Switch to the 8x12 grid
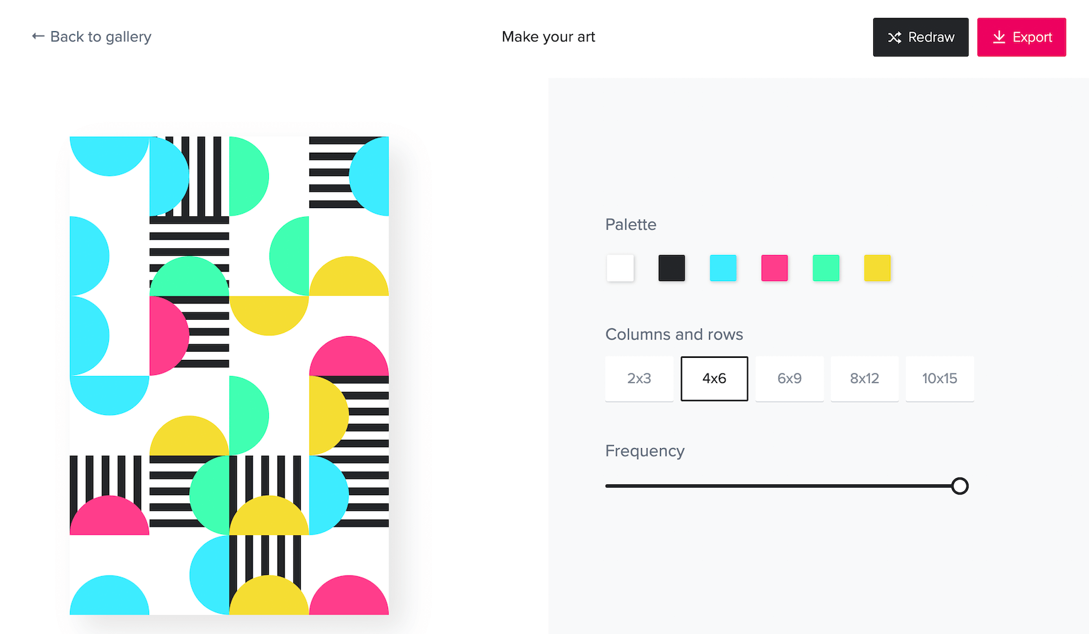1089x634 pixels. (864, 378)
